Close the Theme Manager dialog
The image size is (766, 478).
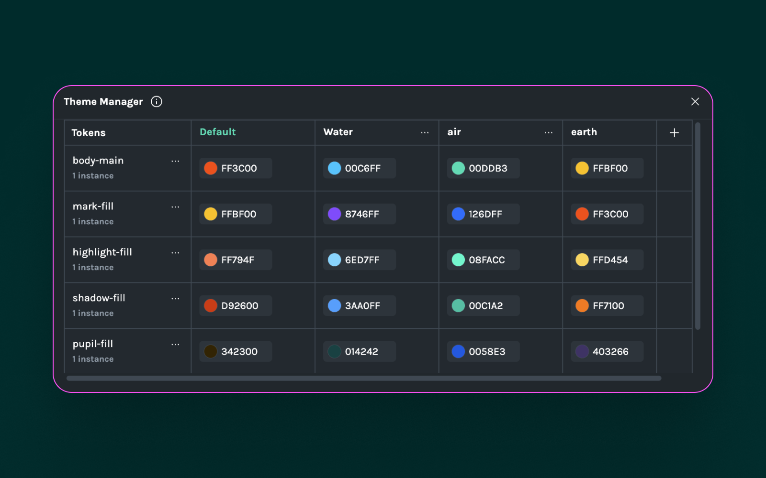695,101
